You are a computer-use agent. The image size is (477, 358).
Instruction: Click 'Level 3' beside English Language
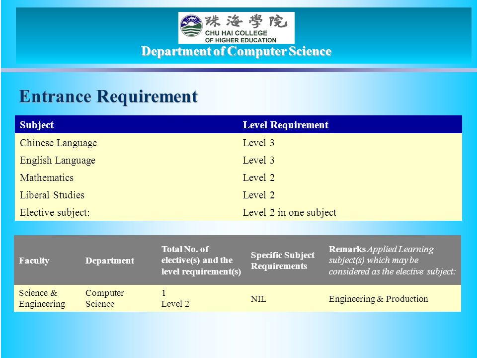(258, 160)
